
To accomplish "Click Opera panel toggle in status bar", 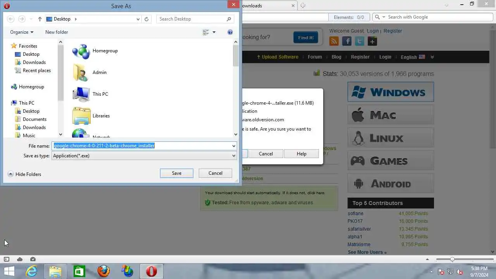I will click(x=7, y=259).
